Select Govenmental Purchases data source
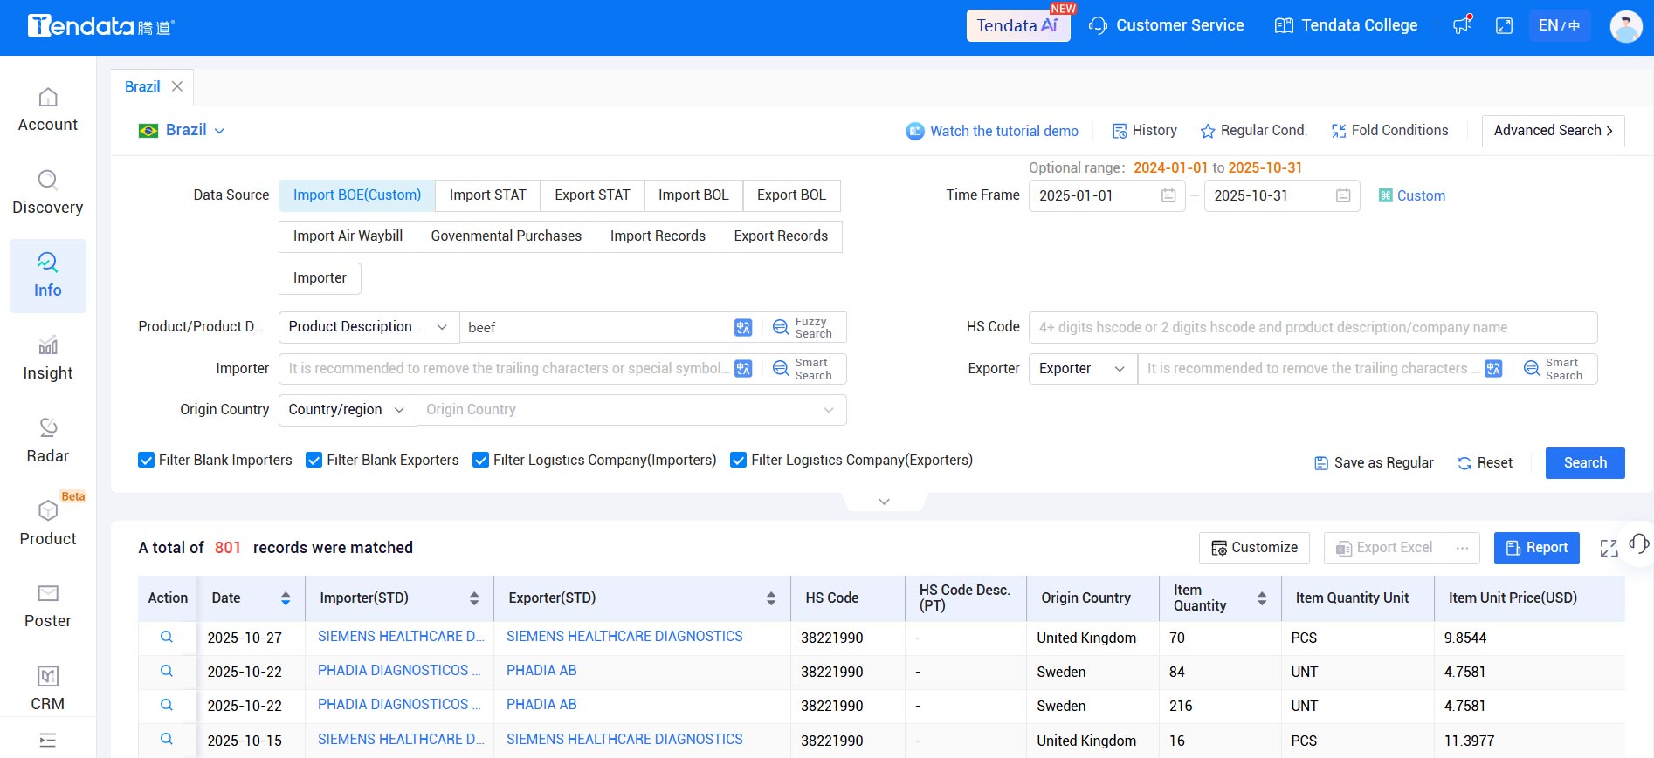 click(x=506, y=236)
